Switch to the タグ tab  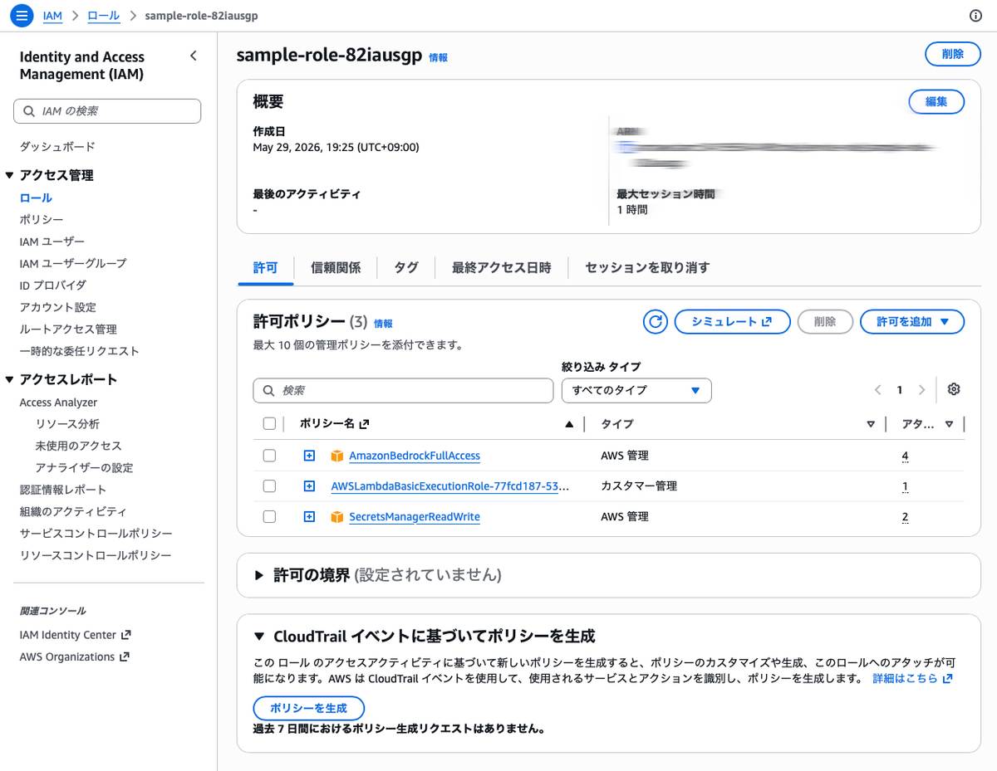pos(406,268)
